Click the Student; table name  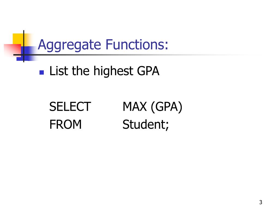click(x=146, y=125)
